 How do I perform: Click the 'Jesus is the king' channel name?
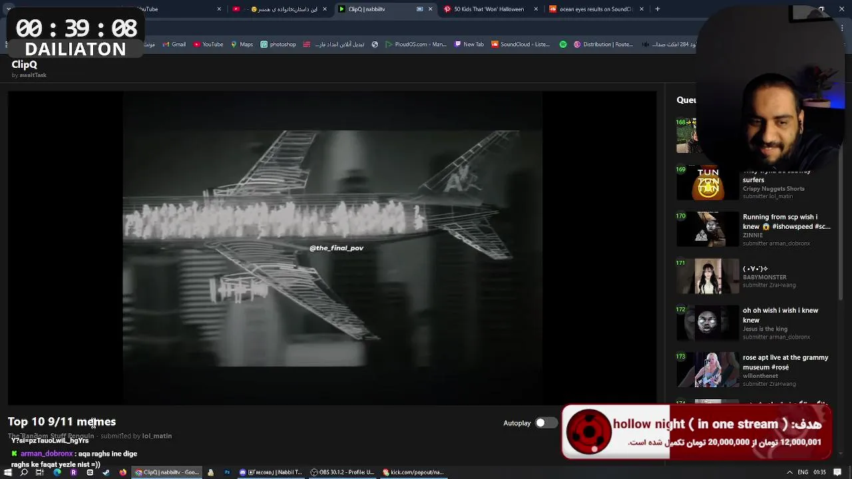(765, 329)
